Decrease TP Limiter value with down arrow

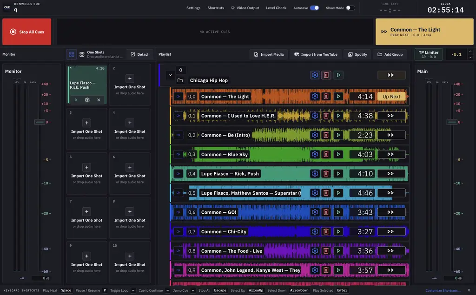(470, 57)
